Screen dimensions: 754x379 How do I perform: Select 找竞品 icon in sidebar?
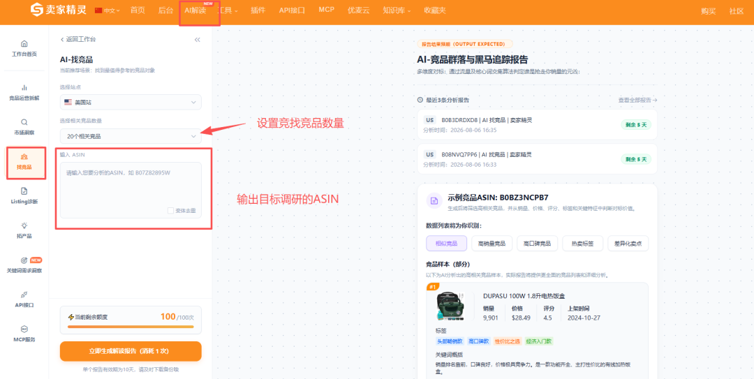(24, 157)
